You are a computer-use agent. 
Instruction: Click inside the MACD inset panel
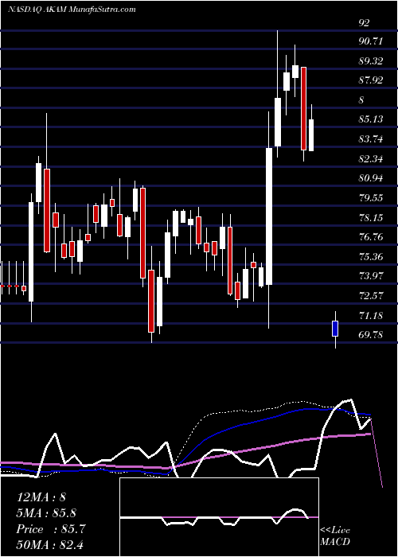click(219, 517)
